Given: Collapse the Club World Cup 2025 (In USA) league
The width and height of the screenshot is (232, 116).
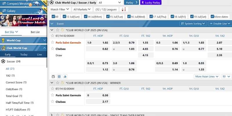Looking at the screenshot, I should tap(52, 30).
